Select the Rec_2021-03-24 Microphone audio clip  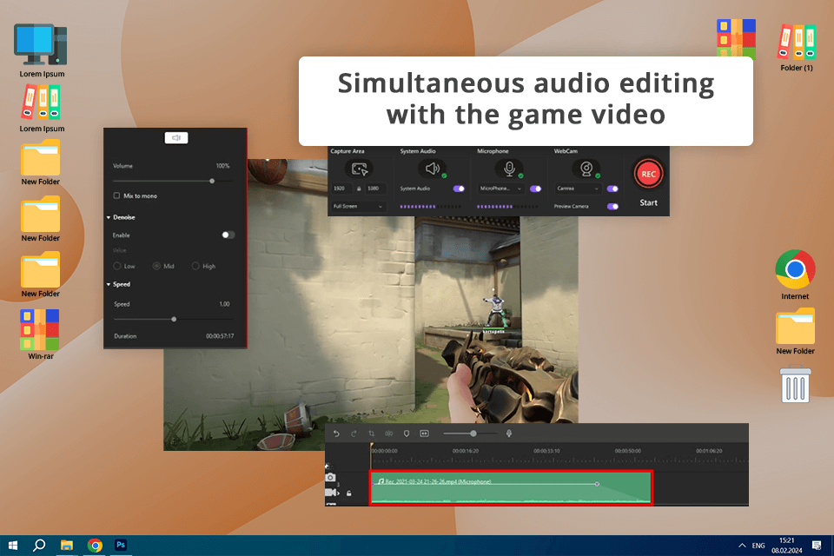[511, 488]
